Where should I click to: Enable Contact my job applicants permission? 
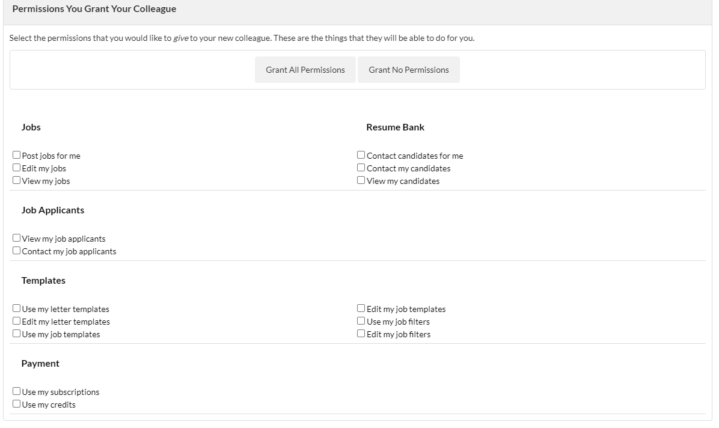pyautogui.click(x=17, y=251)
